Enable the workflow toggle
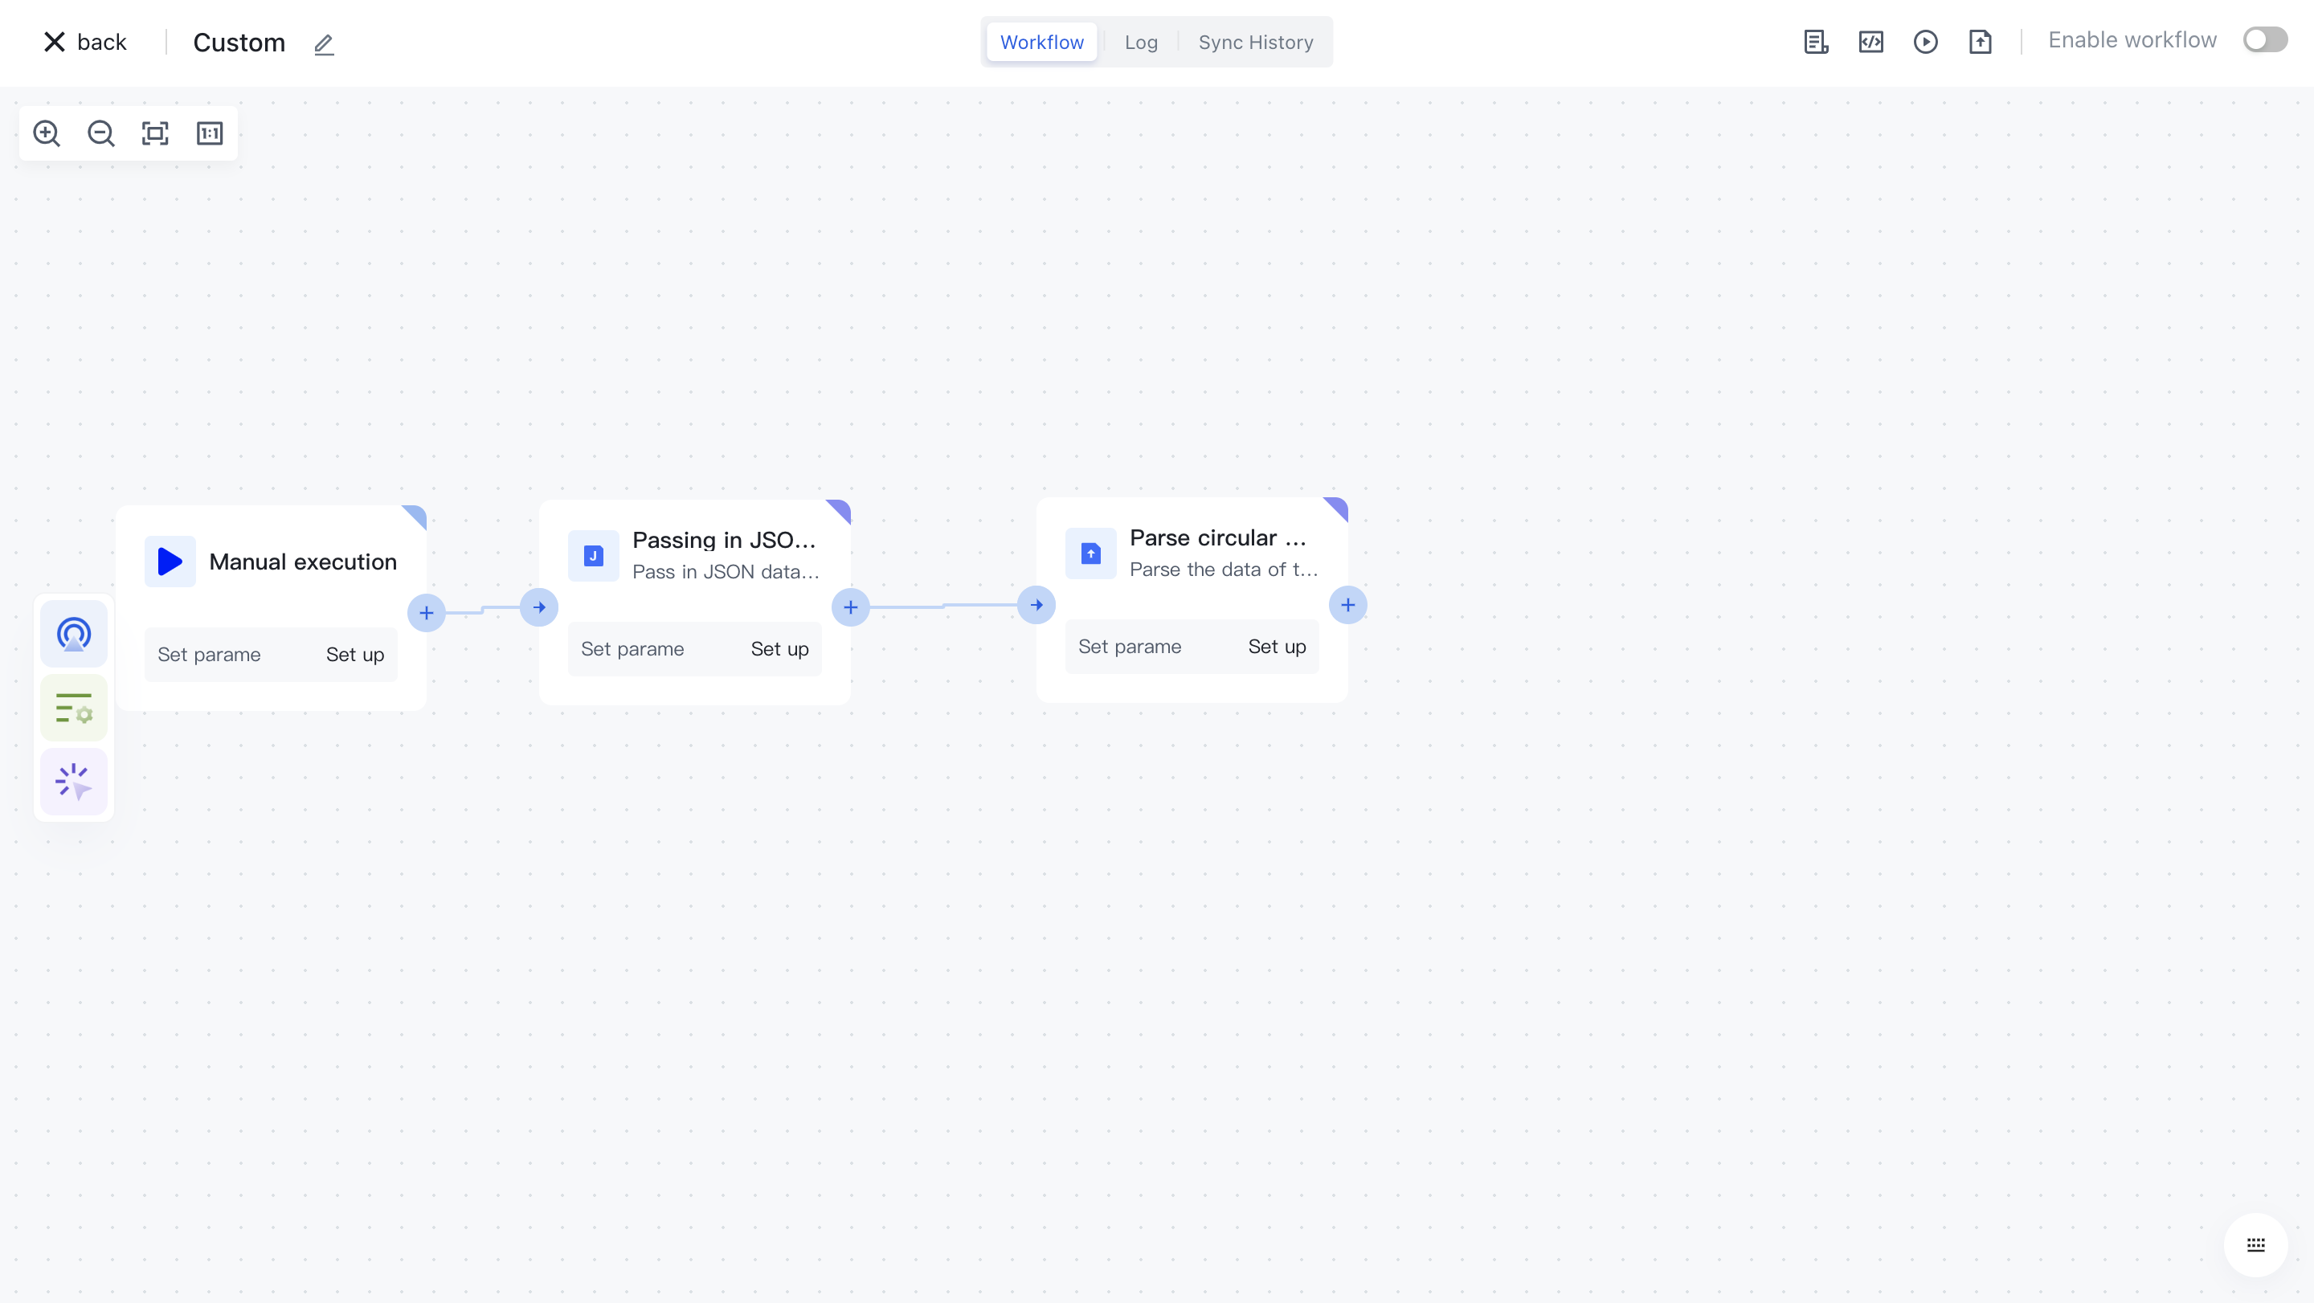Screen dimensions: 2314x1303 [2265, 39]
